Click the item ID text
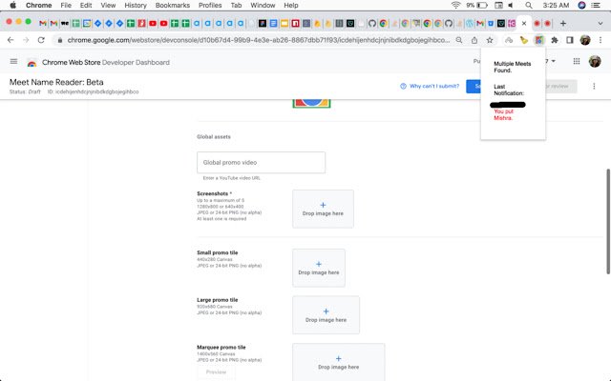 pos(94,91)
